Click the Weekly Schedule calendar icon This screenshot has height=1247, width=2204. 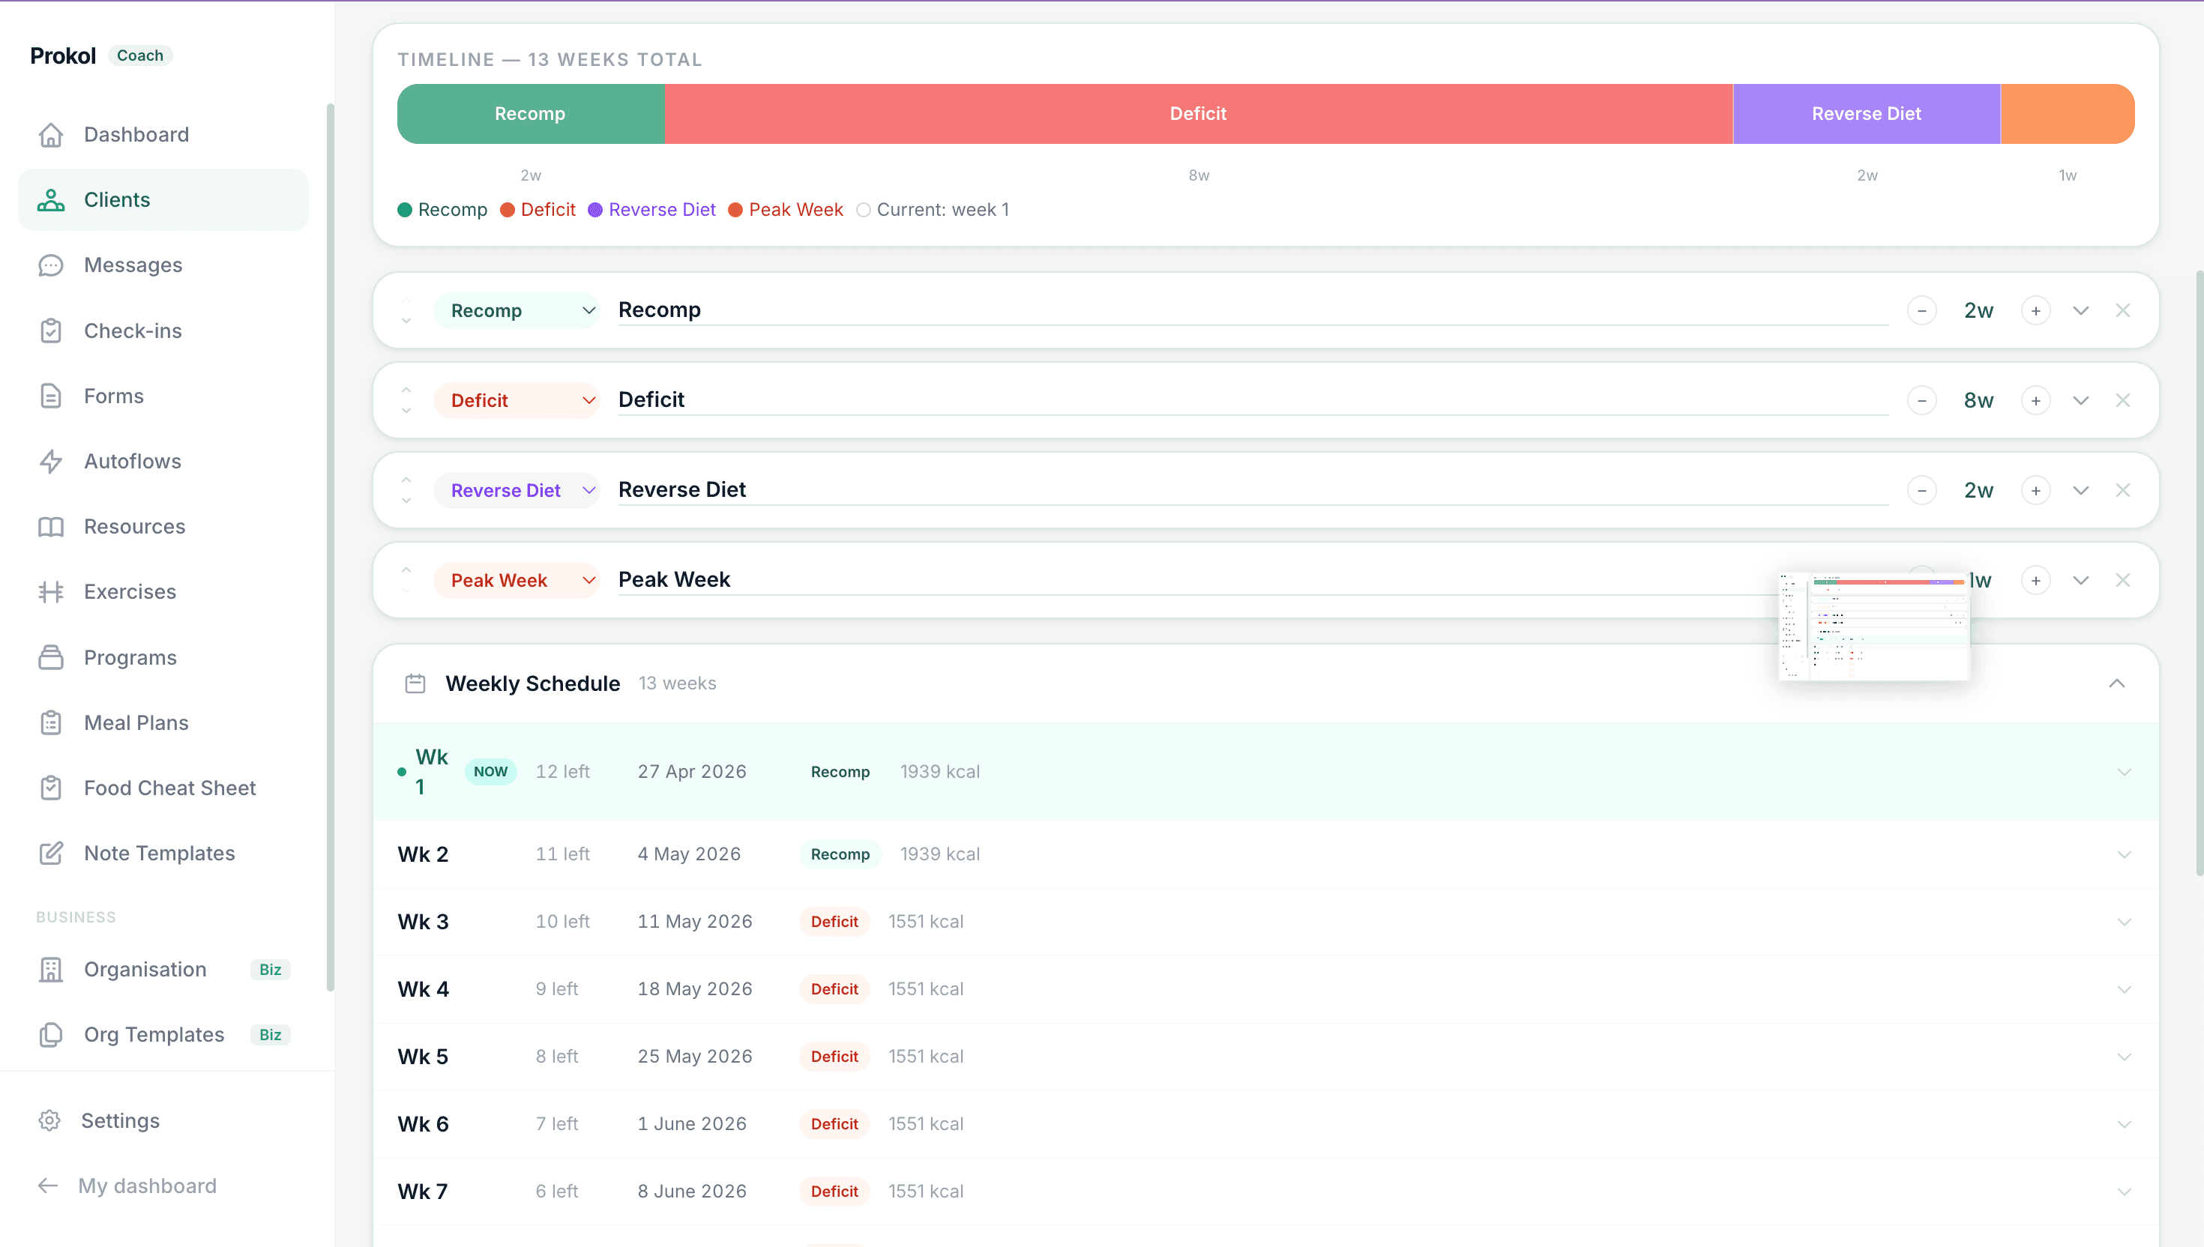point(415,683)
